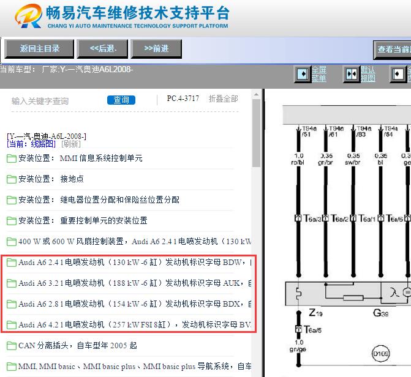Select 安装位置： MMI 信息系统控制单元
The width and height of the screenshot is (411, 377).
pos(80,159)
